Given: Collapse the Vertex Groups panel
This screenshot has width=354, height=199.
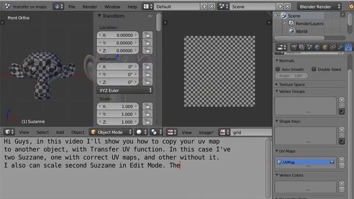Looking at the screenshot, I should click(277, 91).
